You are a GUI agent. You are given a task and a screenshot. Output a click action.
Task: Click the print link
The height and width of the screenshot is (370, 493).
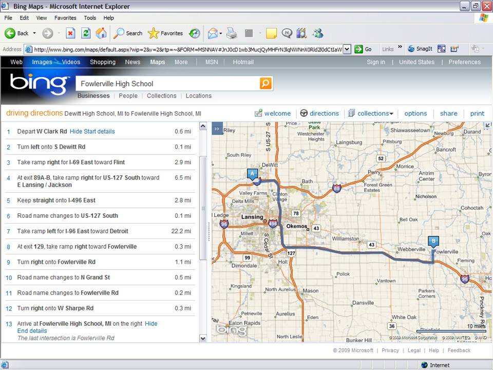click(x=477, y=113)
